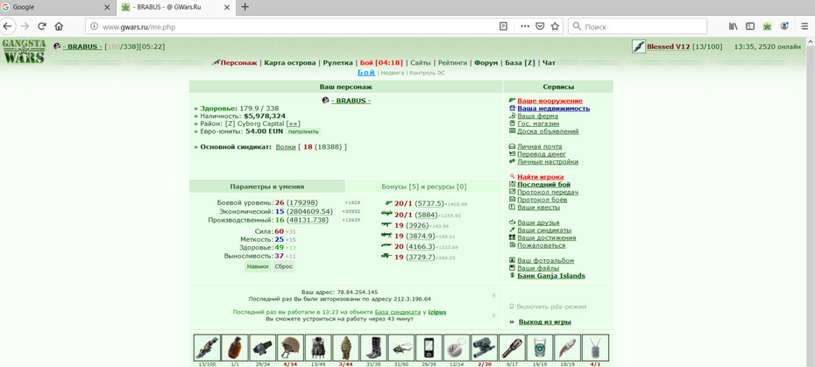The width and height of the screenshot is (815, 367).
Task: Go back with browser Back arrow
Action: pos(7,26)
